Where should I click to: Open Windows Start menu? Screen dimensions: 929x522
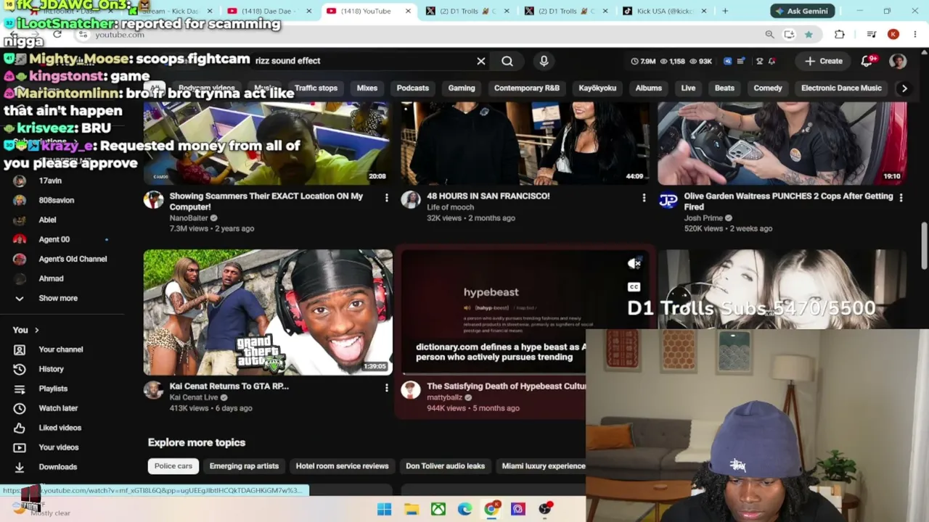pos(384,509)
